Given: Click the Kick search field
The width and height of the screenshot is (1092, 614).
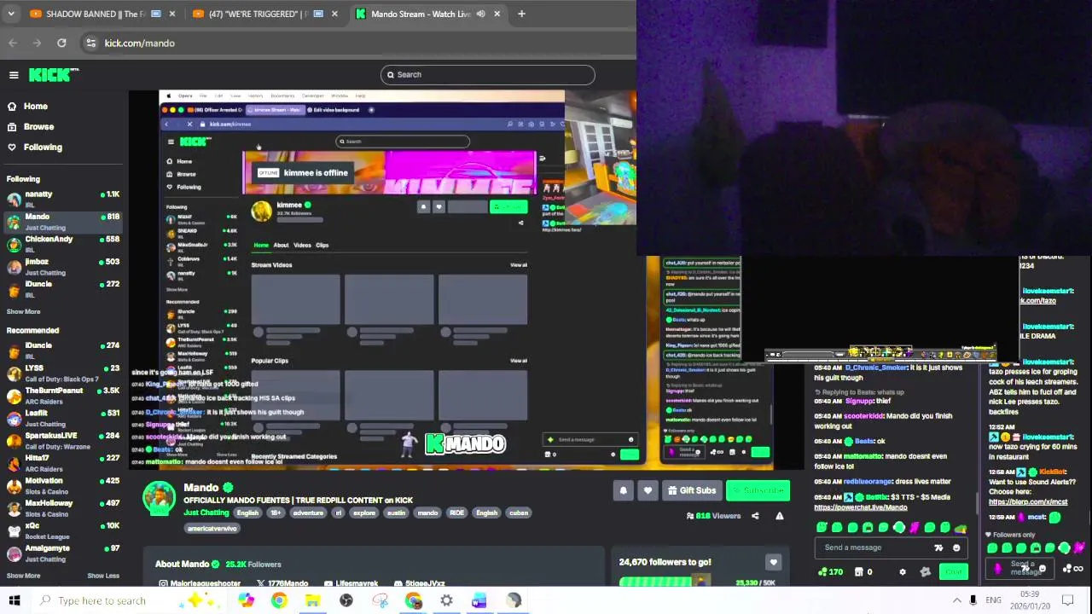Looking at the screenshot, I should [x=488, y=74].
